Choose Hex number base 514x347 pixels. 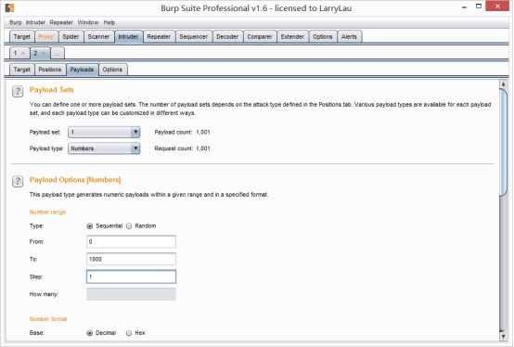[x=129, y=333]
